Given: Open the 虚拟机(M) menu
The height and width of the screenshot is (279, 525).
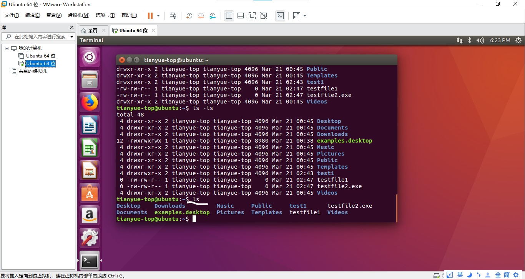Looking at the screenshot, I should (78, 15).
